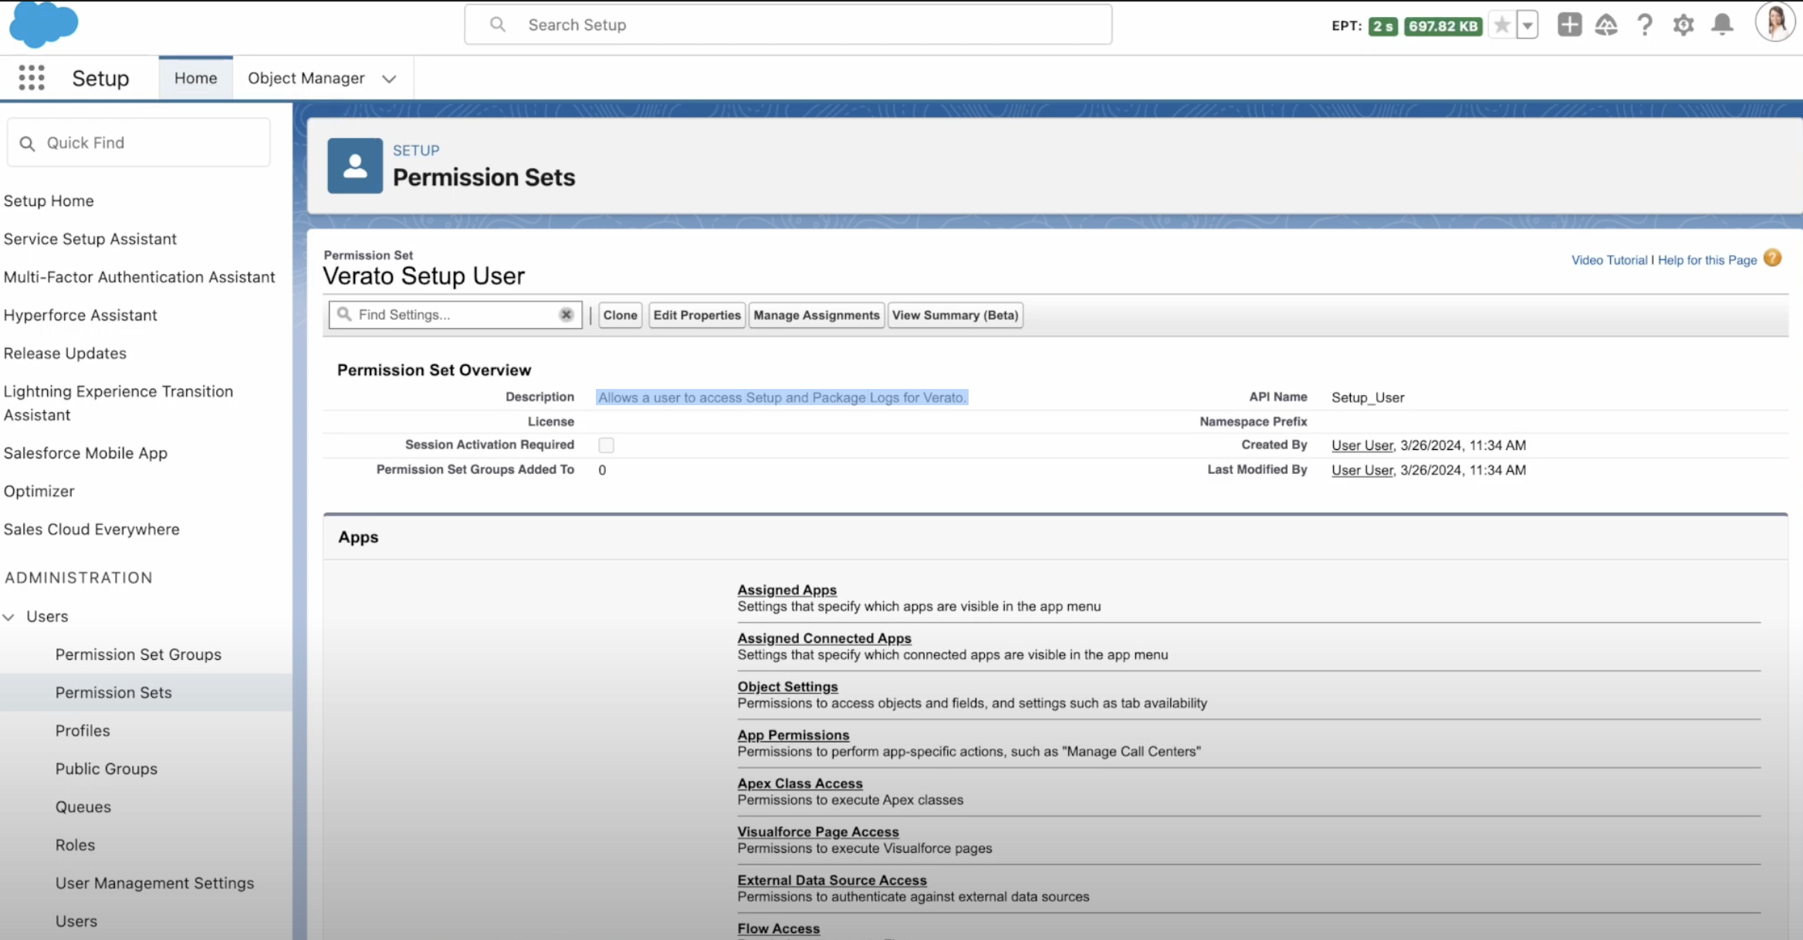This screenshot has height=940, width=1803.
Task: Open App Permissions link
Action: tap(793, 735)
